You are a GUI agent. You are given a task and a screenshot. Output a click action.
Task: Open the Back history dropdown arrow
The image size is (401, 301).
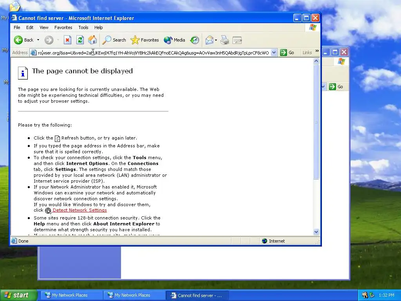(x=38, y=40)
